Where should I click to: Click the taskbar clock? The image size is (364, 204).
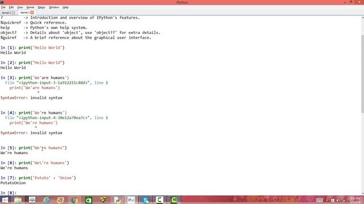[355, 200]
